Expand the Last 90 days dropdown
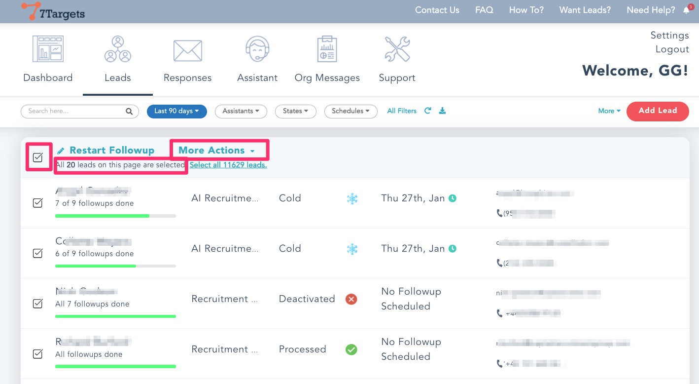699x384 pixels. (x=176, y=111)
